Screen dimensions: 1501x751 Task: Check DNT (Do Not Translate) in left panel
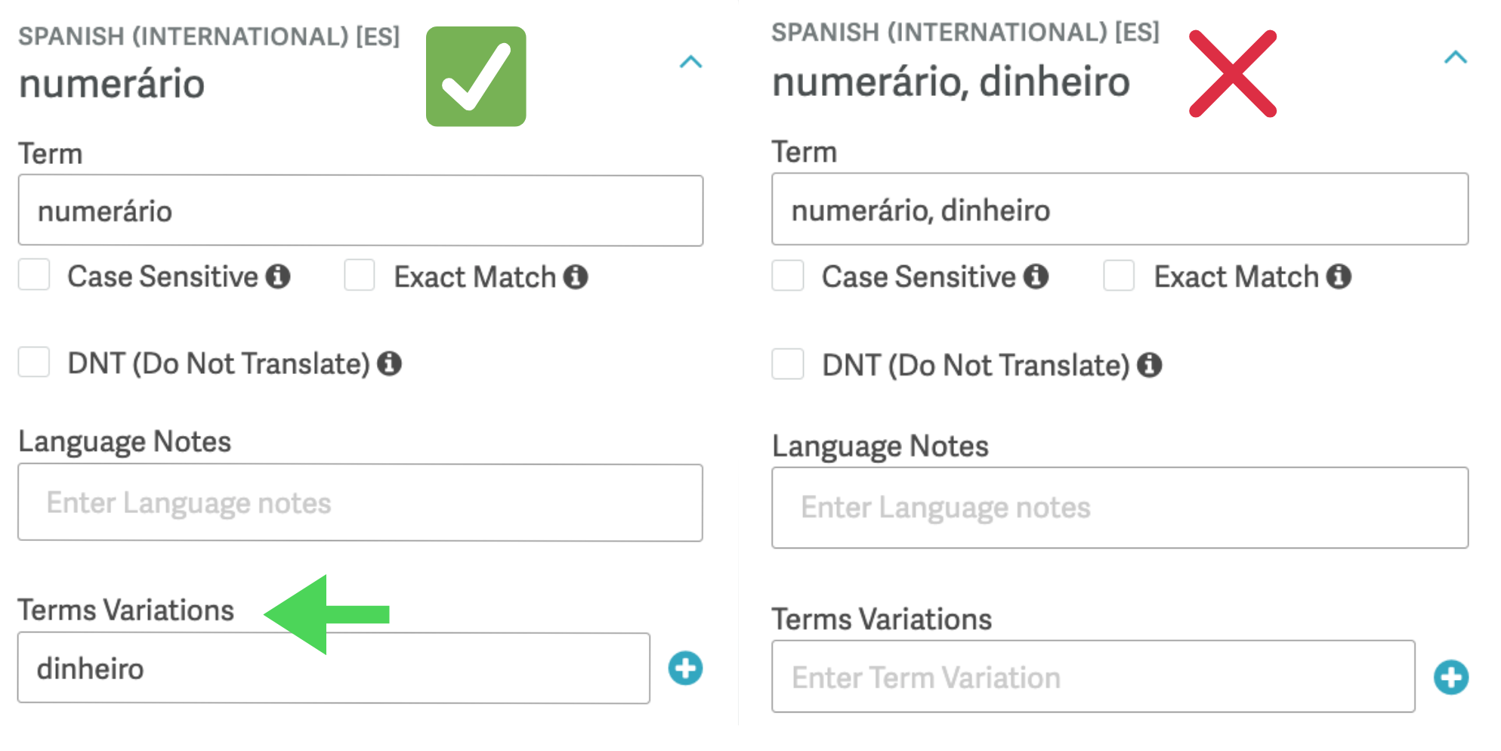click(35, 362)
